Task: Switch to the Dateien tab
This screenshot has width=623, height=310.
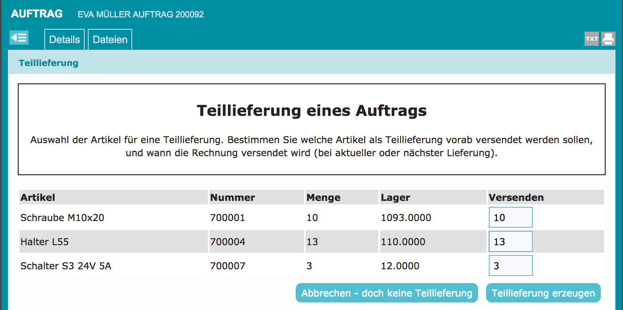Action: 110,40
